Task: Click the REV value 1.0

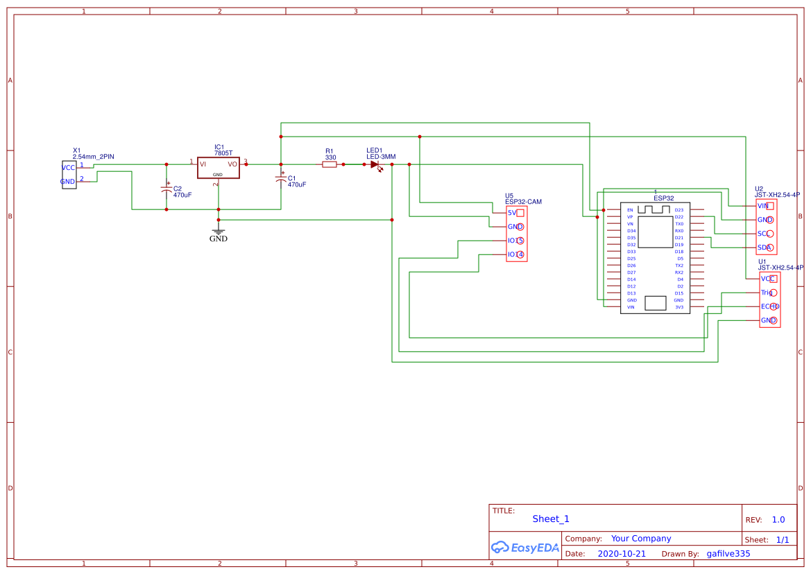Action: coord(778,519)
